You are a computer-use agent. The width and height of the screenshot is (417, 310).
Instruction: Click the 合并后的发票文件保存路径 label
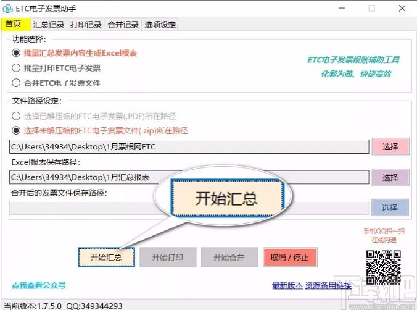tap(59, 193)
